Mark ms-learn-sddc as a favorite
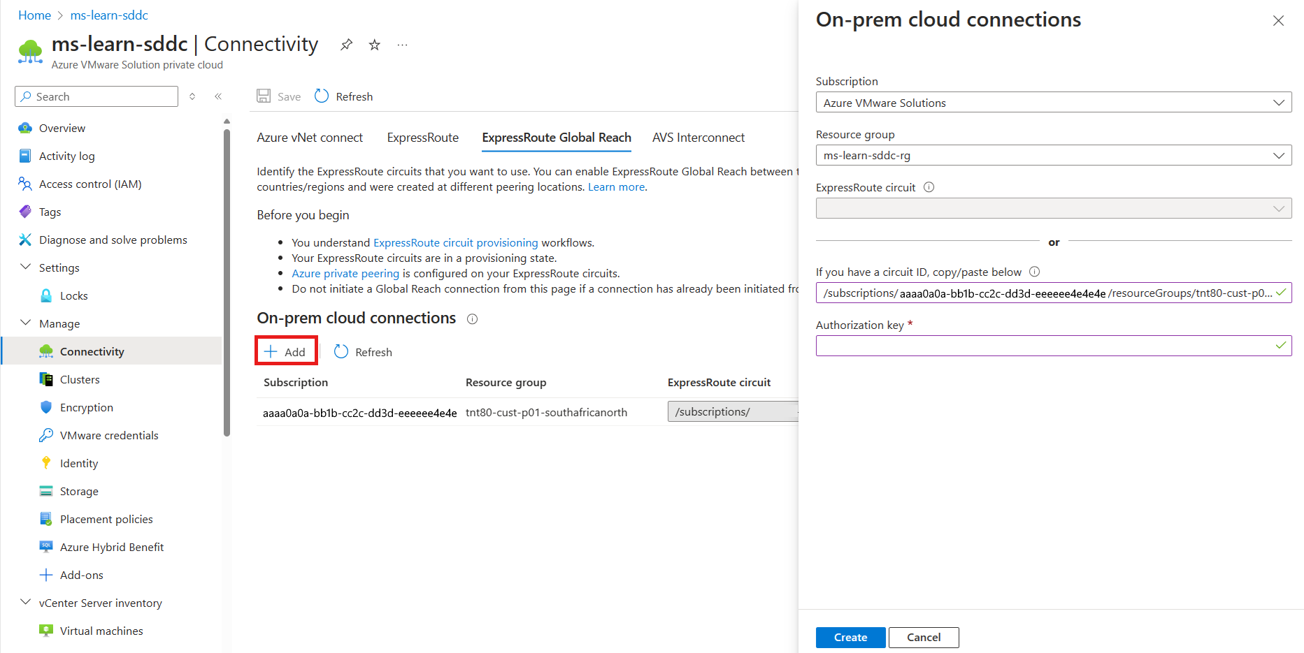Image resolution: width=1304 pixels, height=653 pixels. [x=375, y=45]
